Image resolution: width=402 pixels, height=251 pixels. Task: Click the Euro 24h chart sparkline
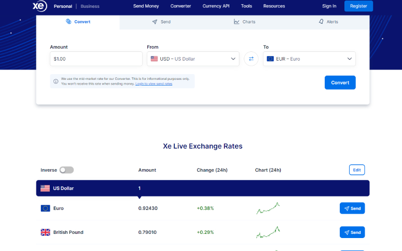268,208
